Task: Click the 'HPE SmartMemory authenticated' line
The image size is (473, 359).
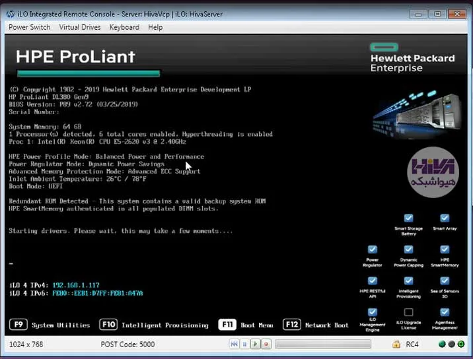Action: (x=114, y=209)
